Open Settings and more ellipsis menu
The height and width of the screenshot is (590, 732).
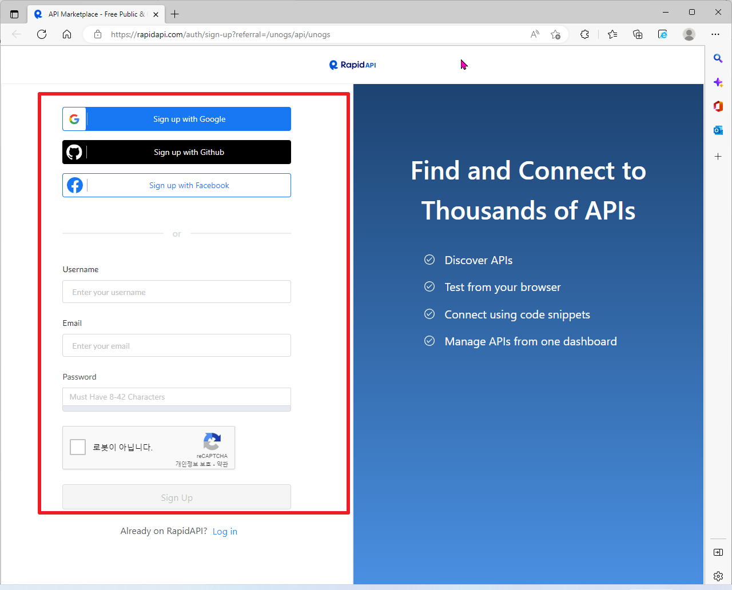point(715,34)
